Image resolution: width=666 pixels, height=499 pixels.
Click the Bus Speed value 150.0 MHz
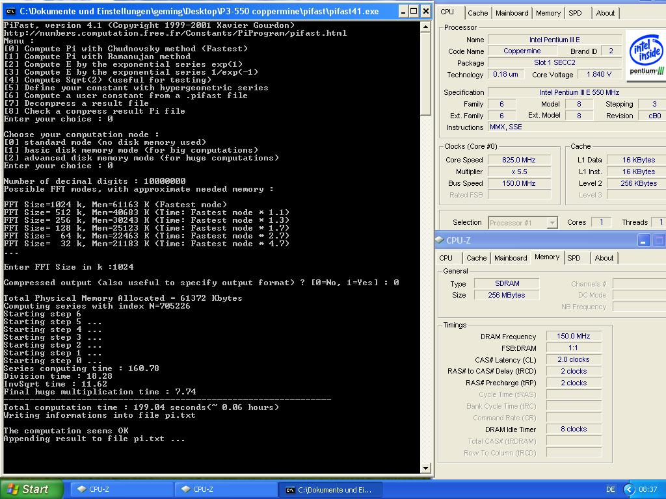pyautogui.click(x=519, y=183)
